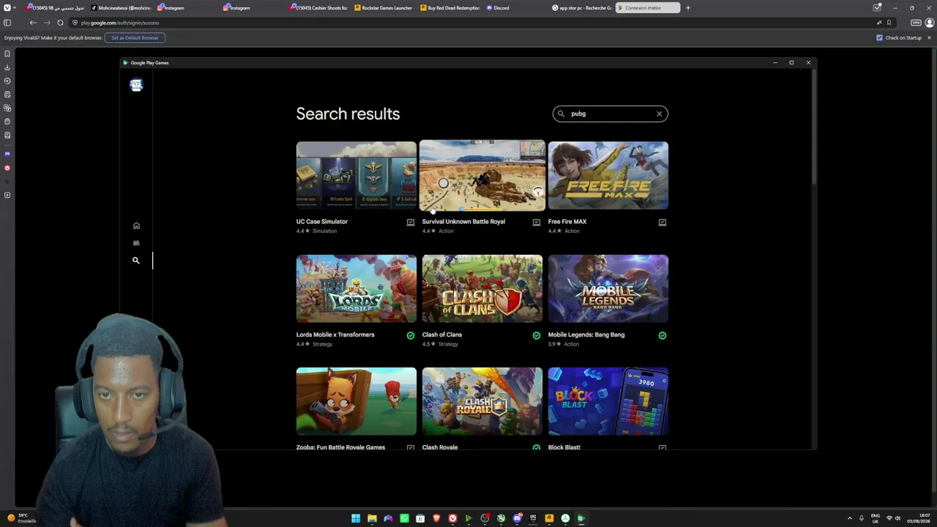Switch to the Discord browser tab

pyautogui.click(x=516, y=8)
